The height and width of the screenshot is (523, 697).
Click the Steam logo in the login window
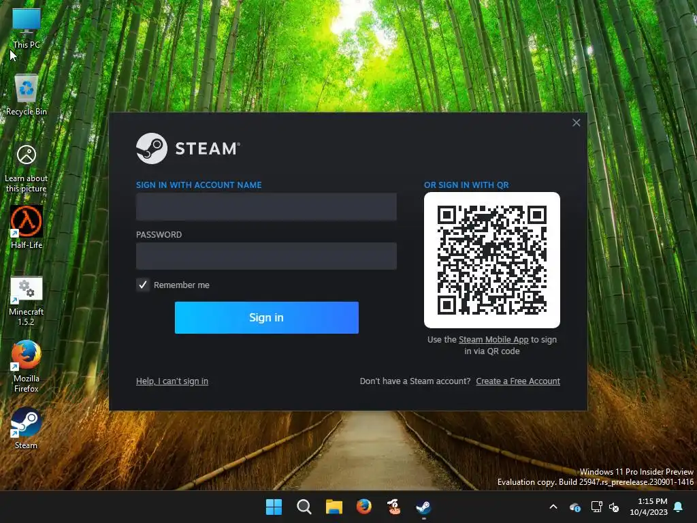click(188, 148)
